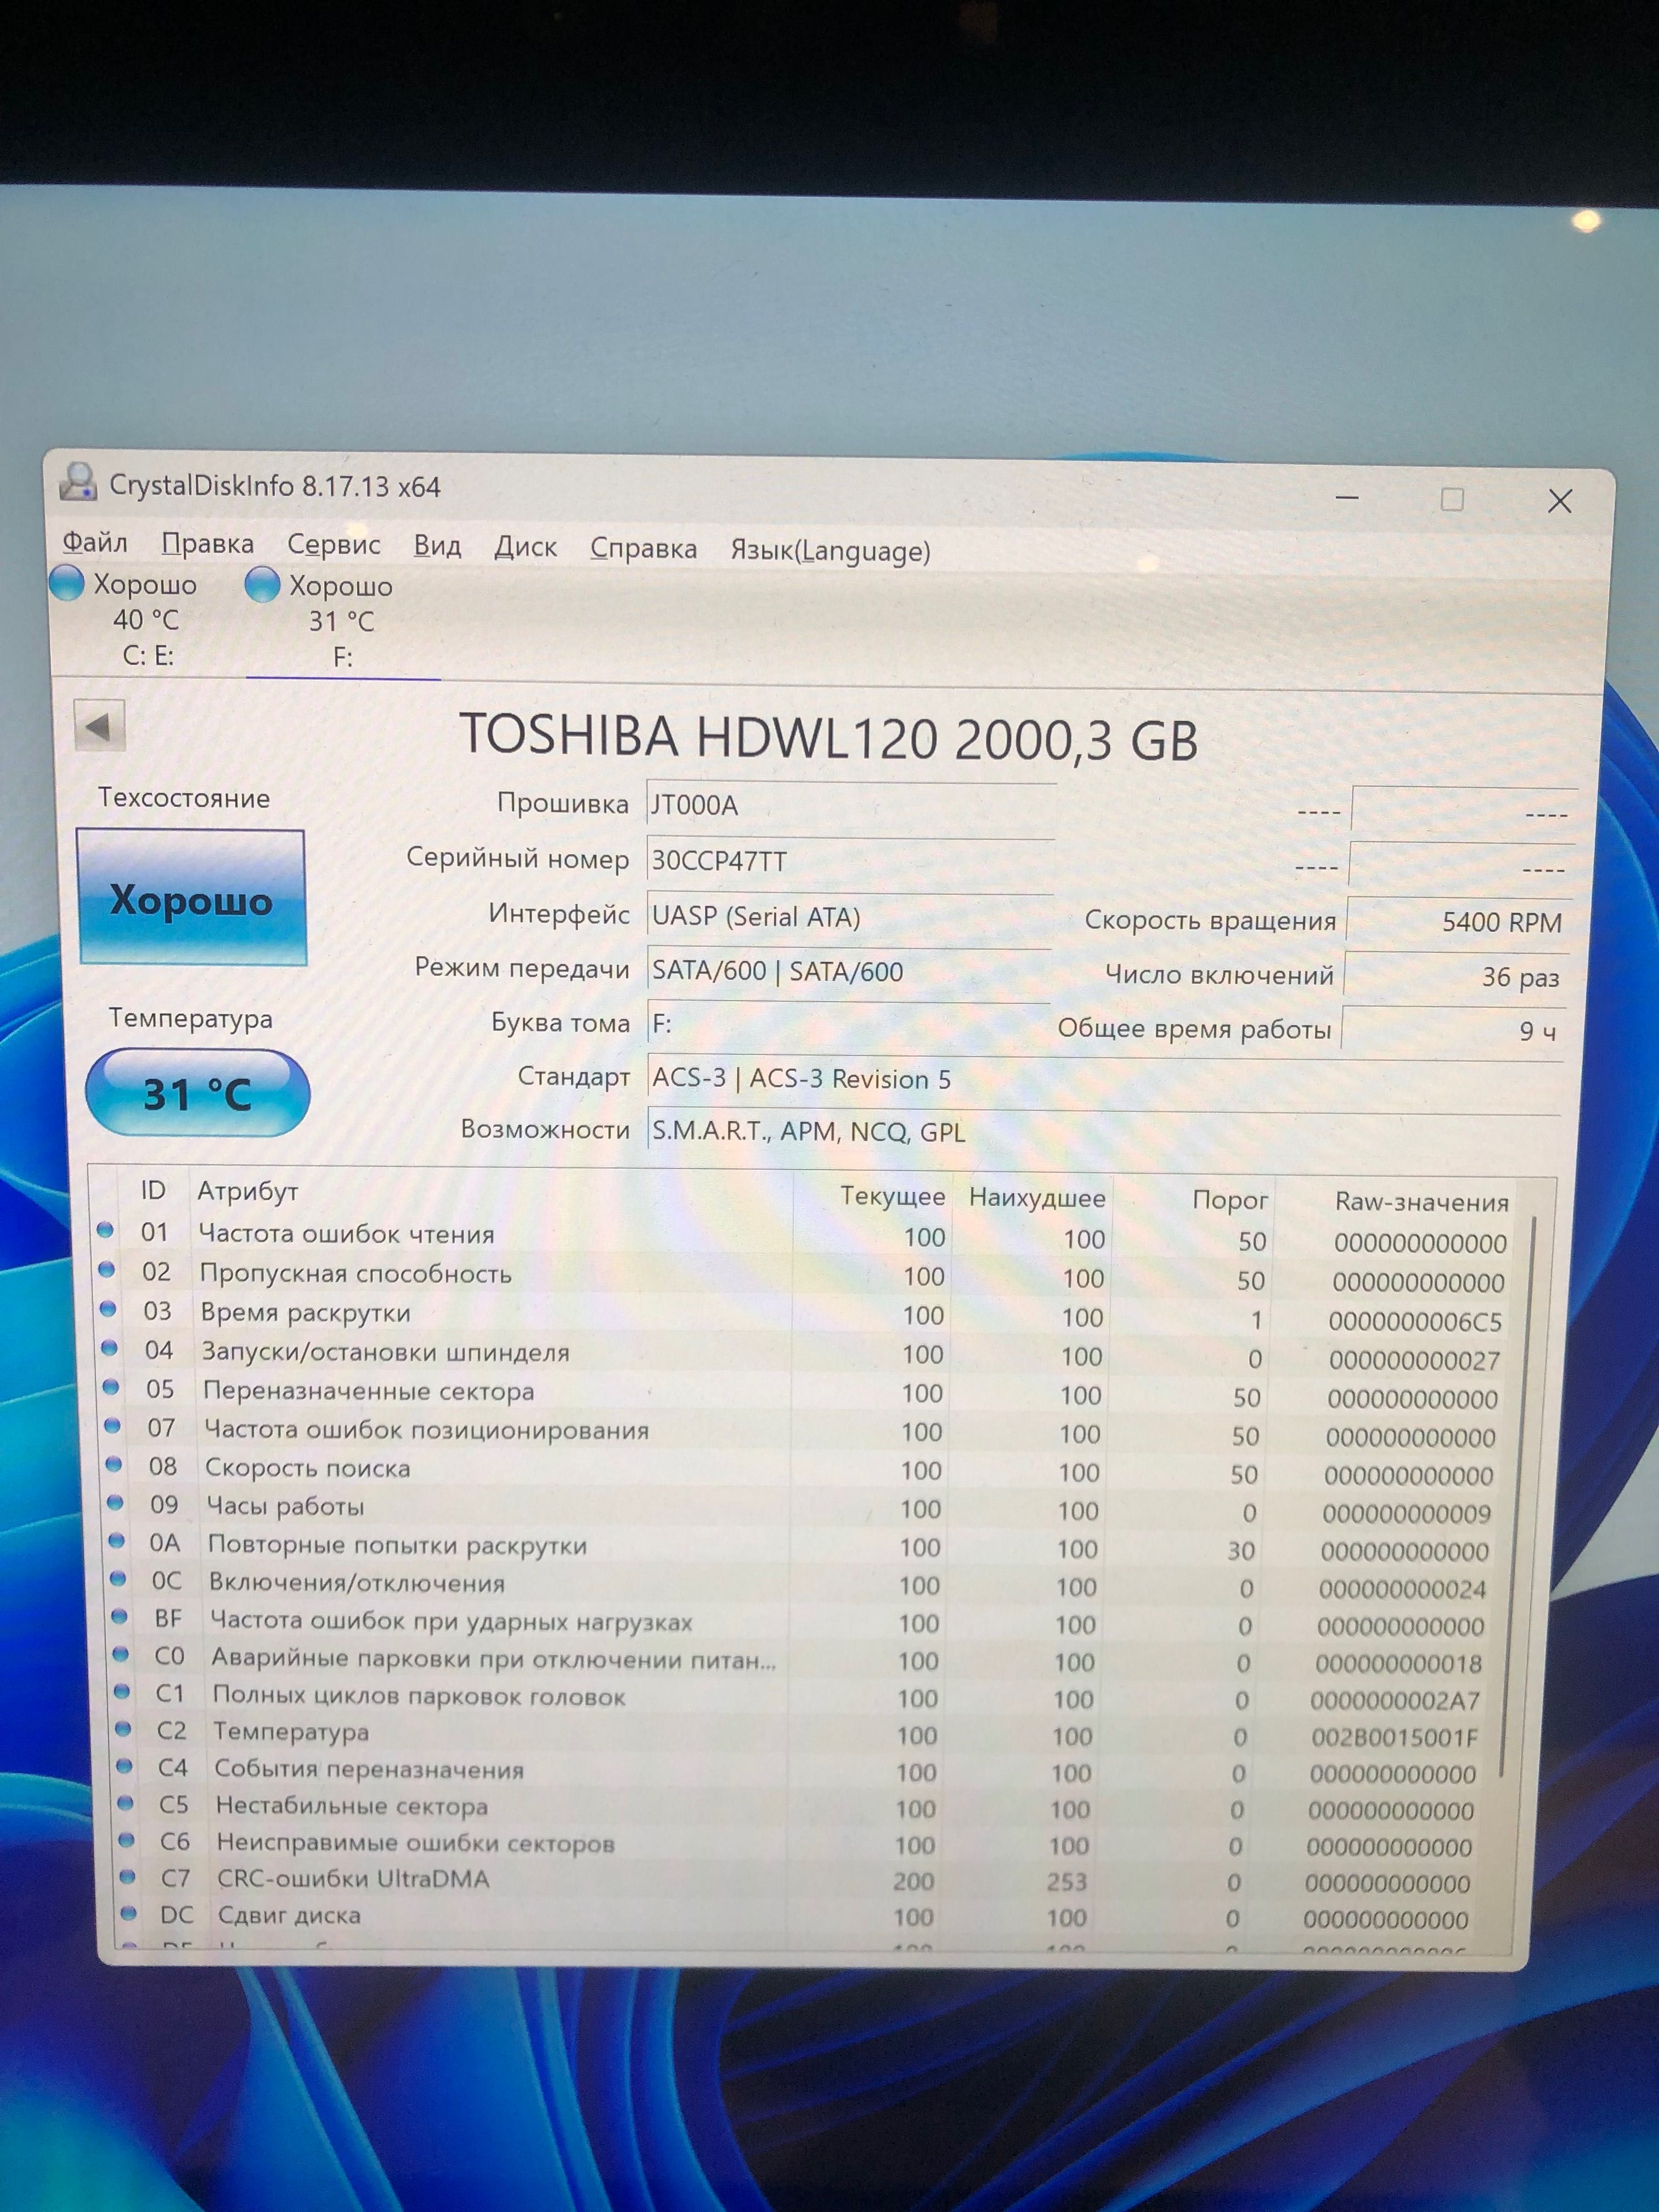Screen dimensions: 1659x2212
Task: Click the Наихудшее column header
Action: pyautogui.click(x=1037, y=1197)
